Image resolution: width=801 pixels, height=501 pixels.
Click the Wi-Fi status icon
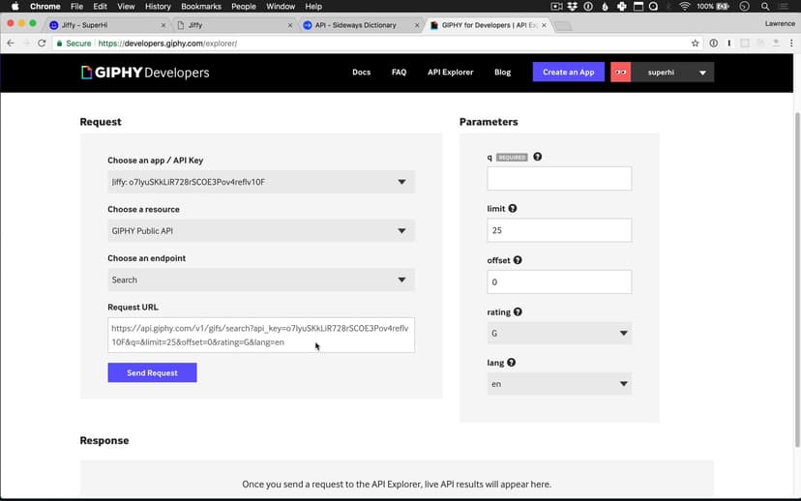(685, 6)
